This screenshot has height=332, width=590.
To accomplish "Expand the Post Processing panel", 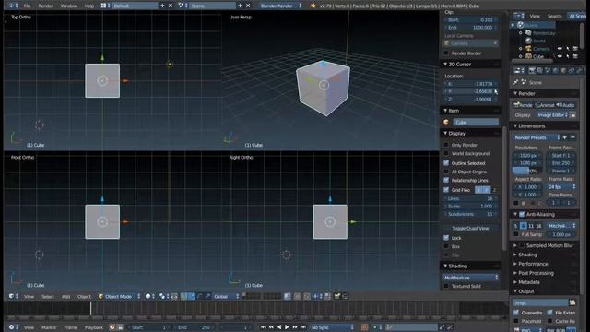I will click(515, 273).
